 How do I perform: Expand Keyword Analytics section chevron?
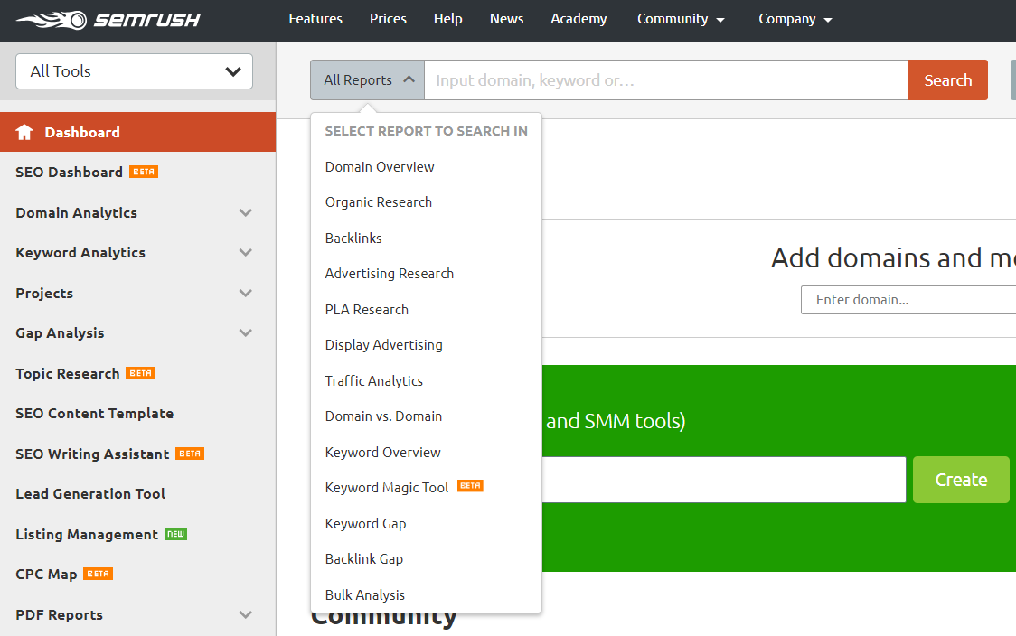coord(245,253)
